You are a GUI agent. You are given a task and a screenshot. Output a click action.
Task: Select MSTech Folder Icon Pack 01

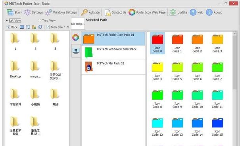pyautogui.click(x=113, y=38)
